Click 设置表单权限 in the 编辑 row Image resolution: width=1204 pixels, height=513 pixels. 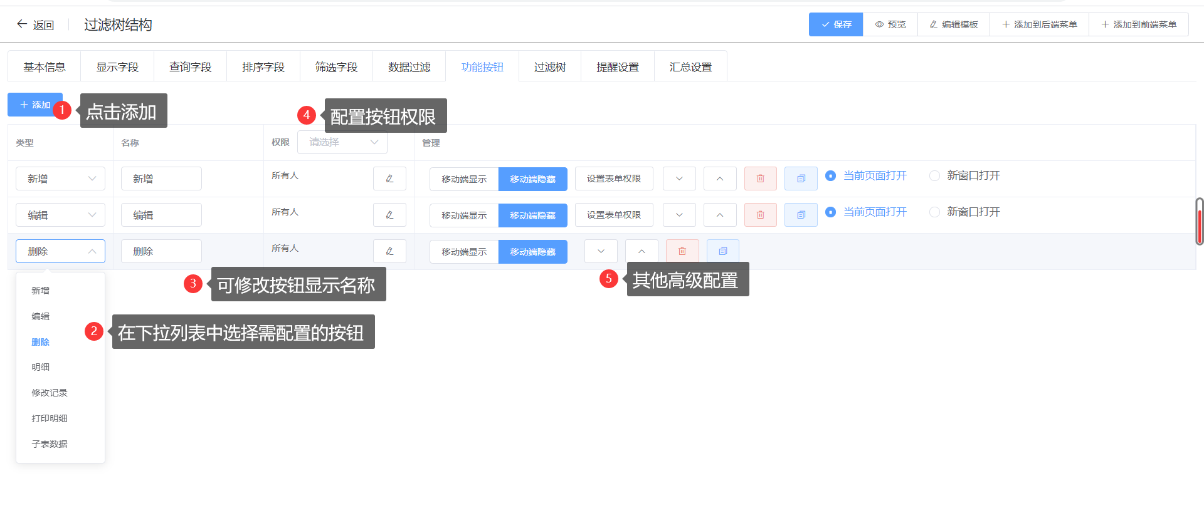[613, 215]
